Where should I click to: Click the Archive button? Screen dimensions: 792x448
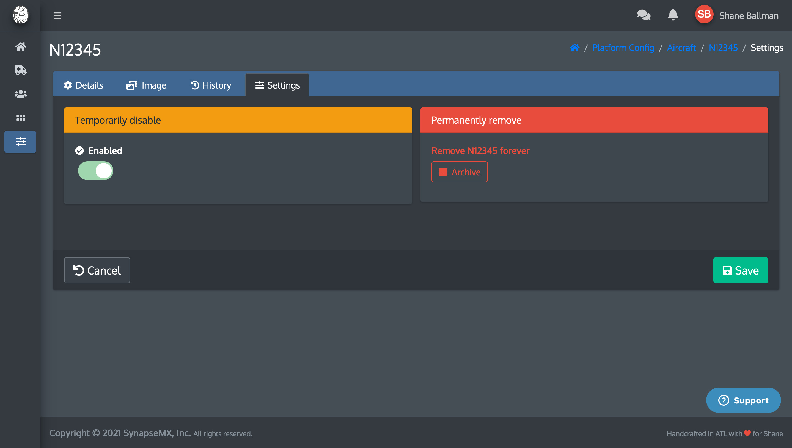[459, 172]
